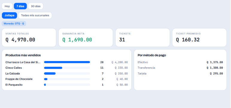Click the Por método de pago heading
This screenshot has height=108, width=231.
[x=152, y=55]
